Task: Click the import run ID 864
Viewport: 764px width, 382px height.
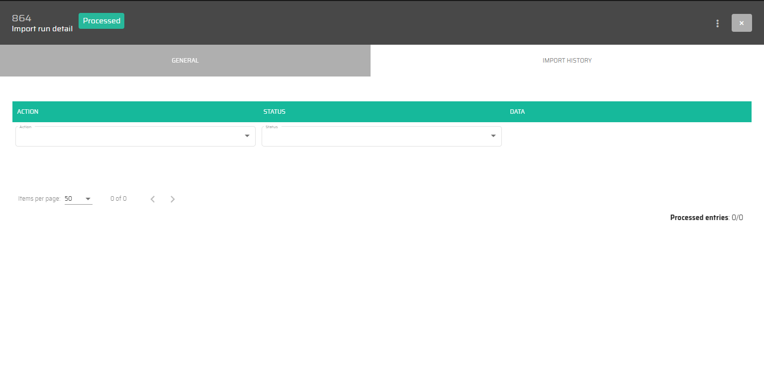Action: [21, 18]
